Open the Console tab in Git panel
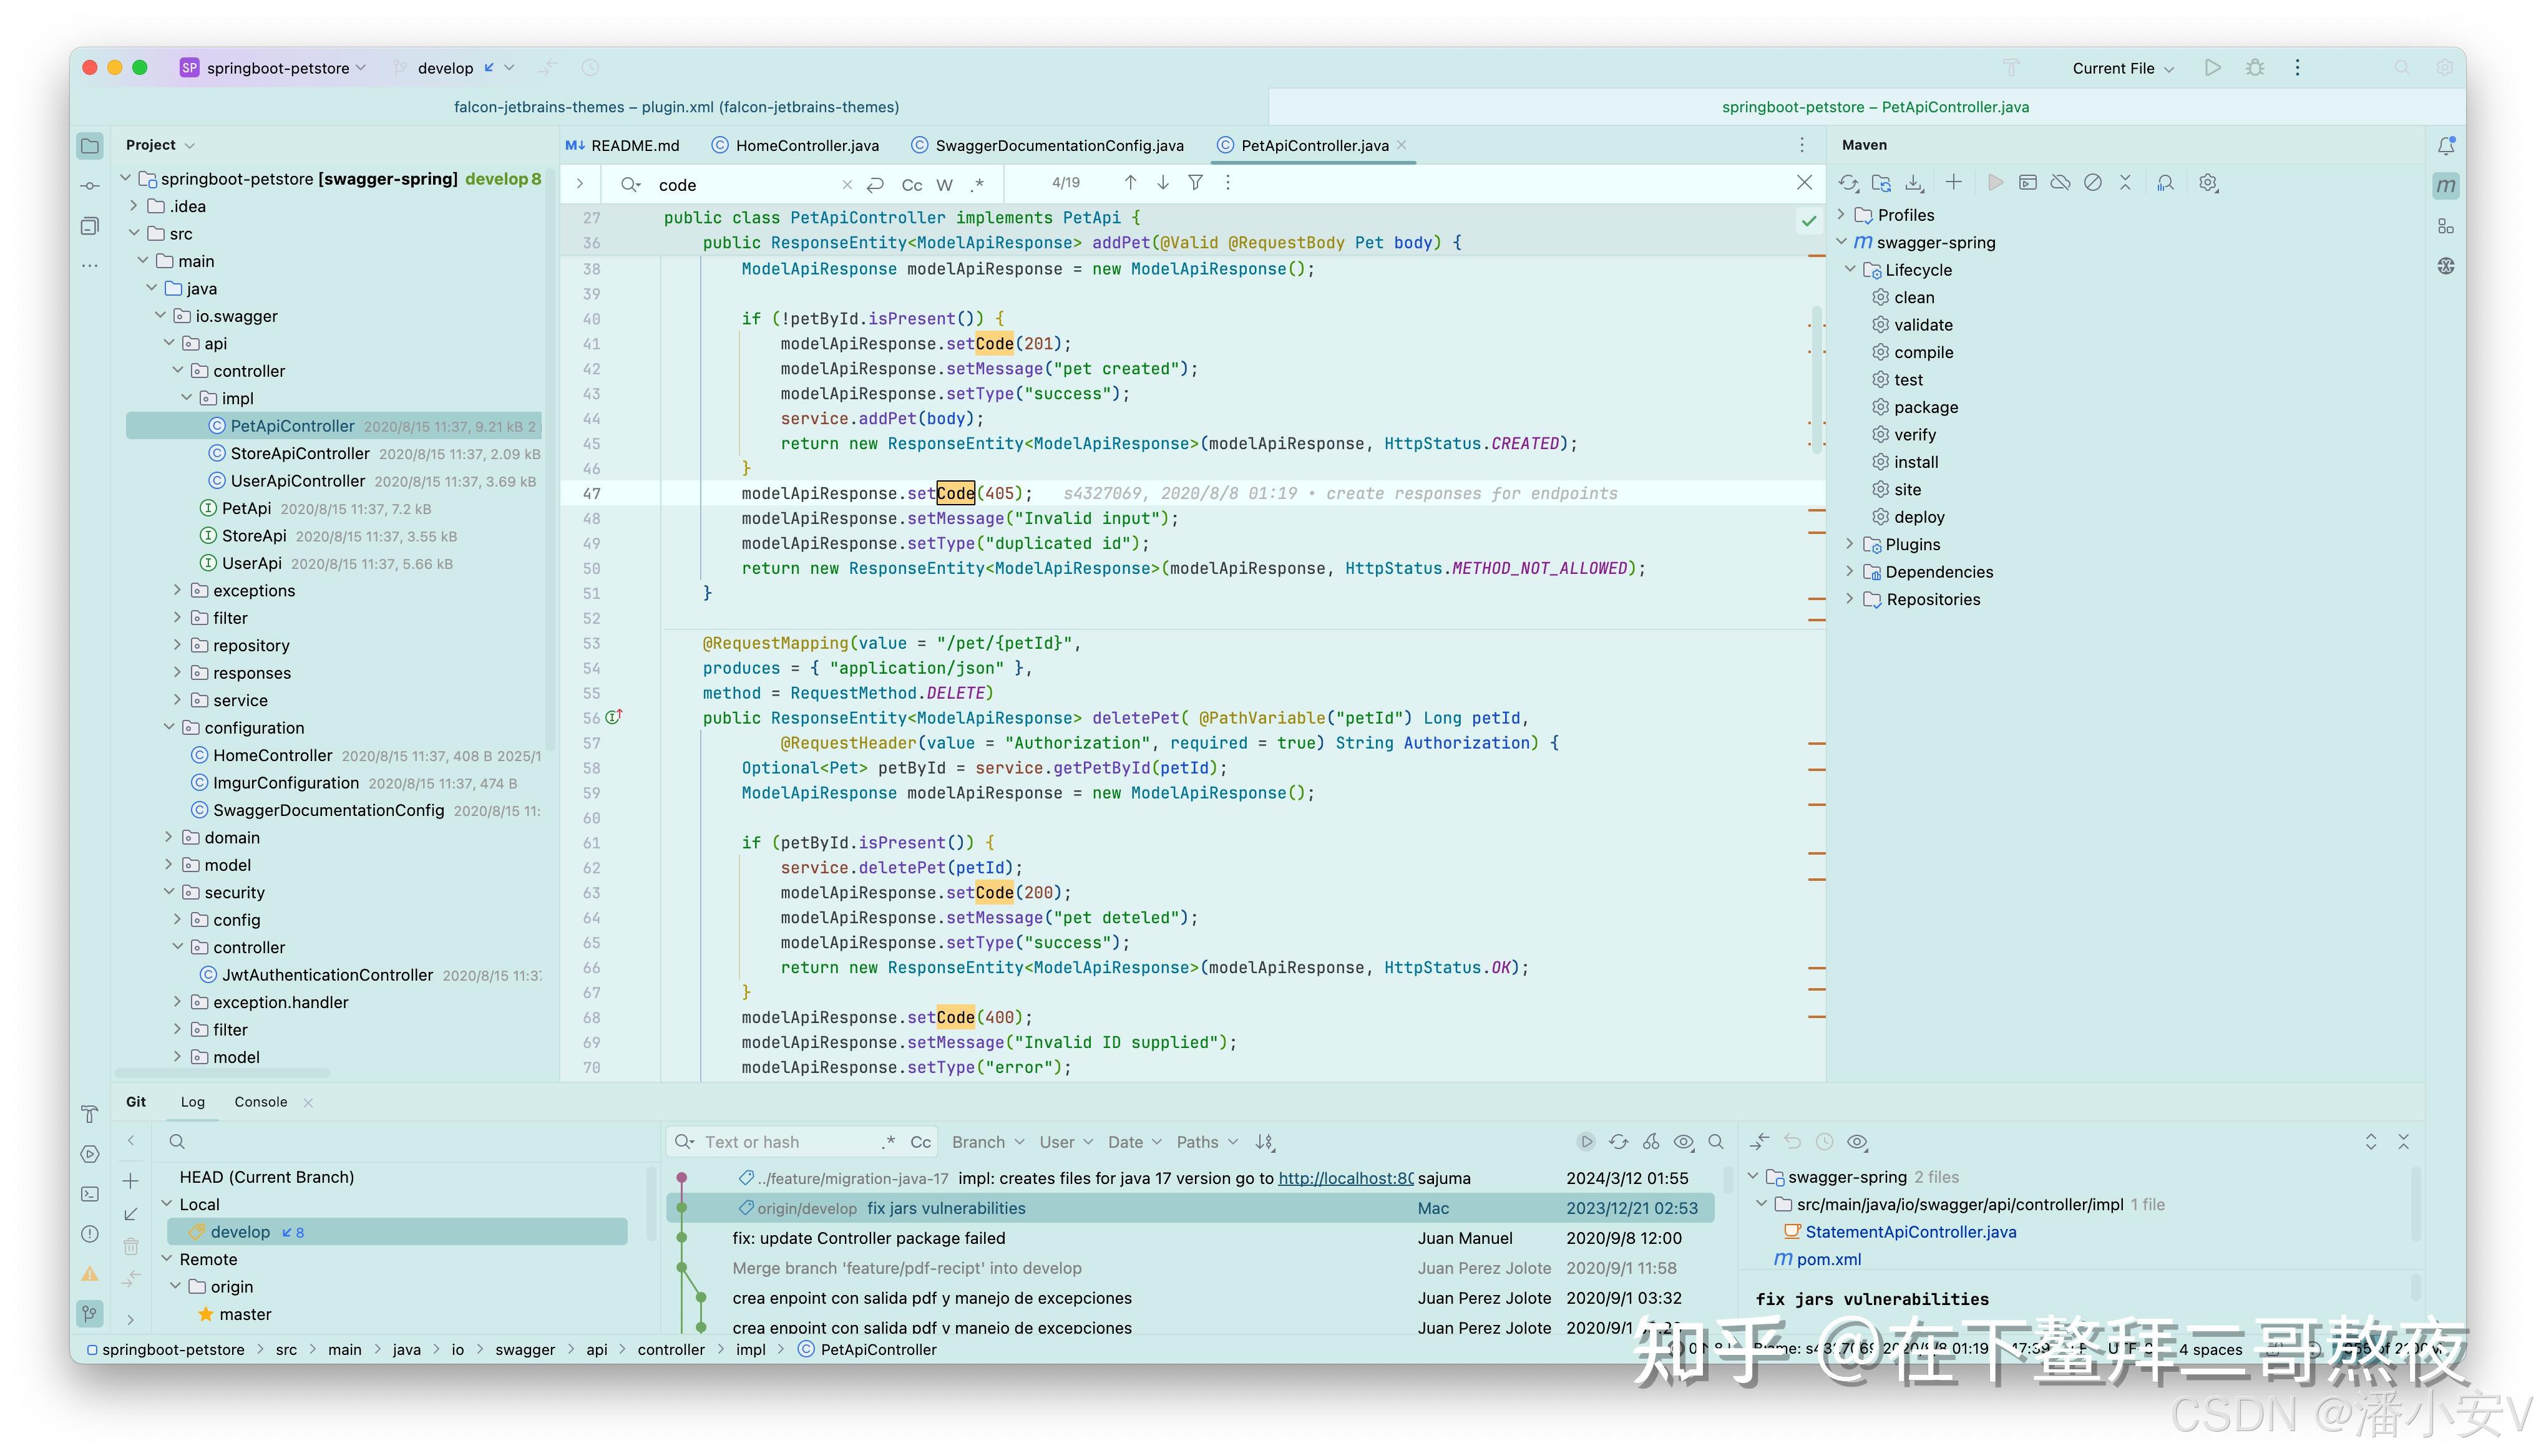 click(x=260, y=1102)
